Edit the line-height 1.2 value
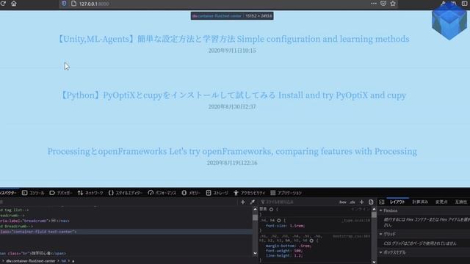This screenshot has width=470, height=264. tap(298, 256)
